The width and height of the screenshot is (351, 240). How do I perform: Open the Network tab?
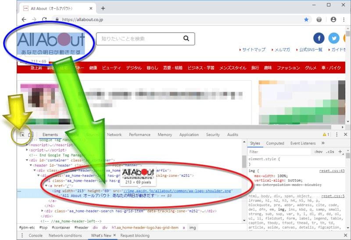coord(114,135)
